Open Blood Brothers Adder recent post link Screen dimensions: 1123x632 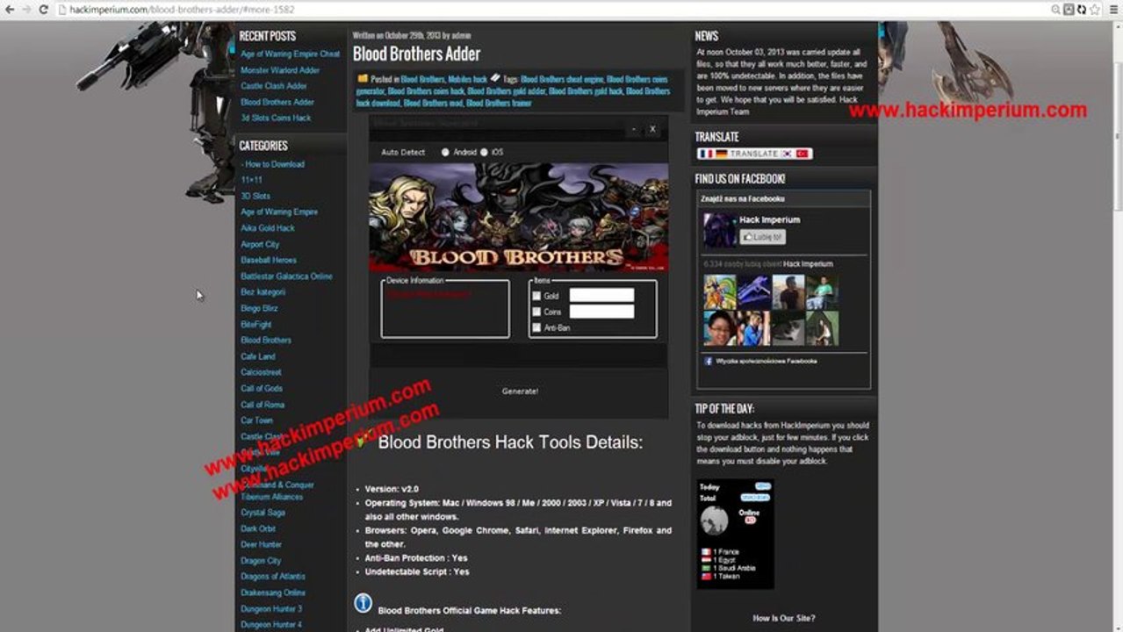pyautogui.click(x=277, y=102)
